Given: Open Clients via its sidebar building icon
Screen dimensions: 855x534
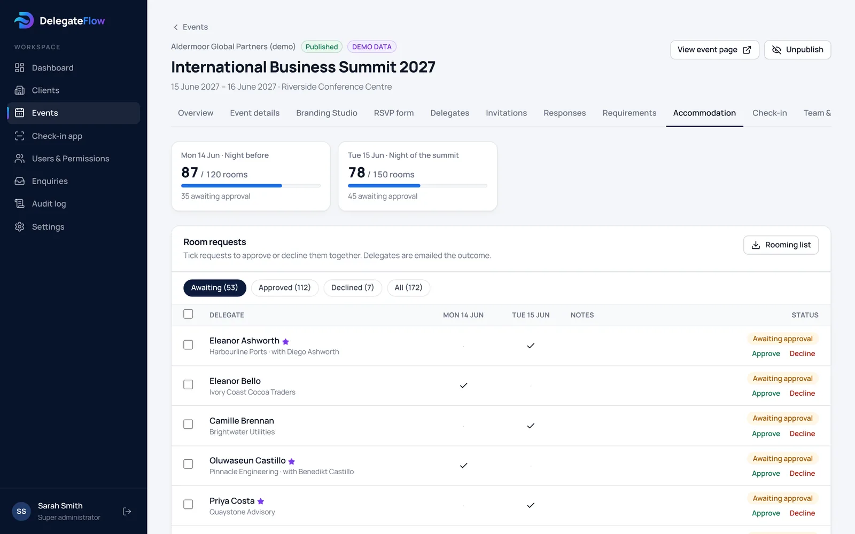Looking at the screenshot, I should tap(20, 90).
